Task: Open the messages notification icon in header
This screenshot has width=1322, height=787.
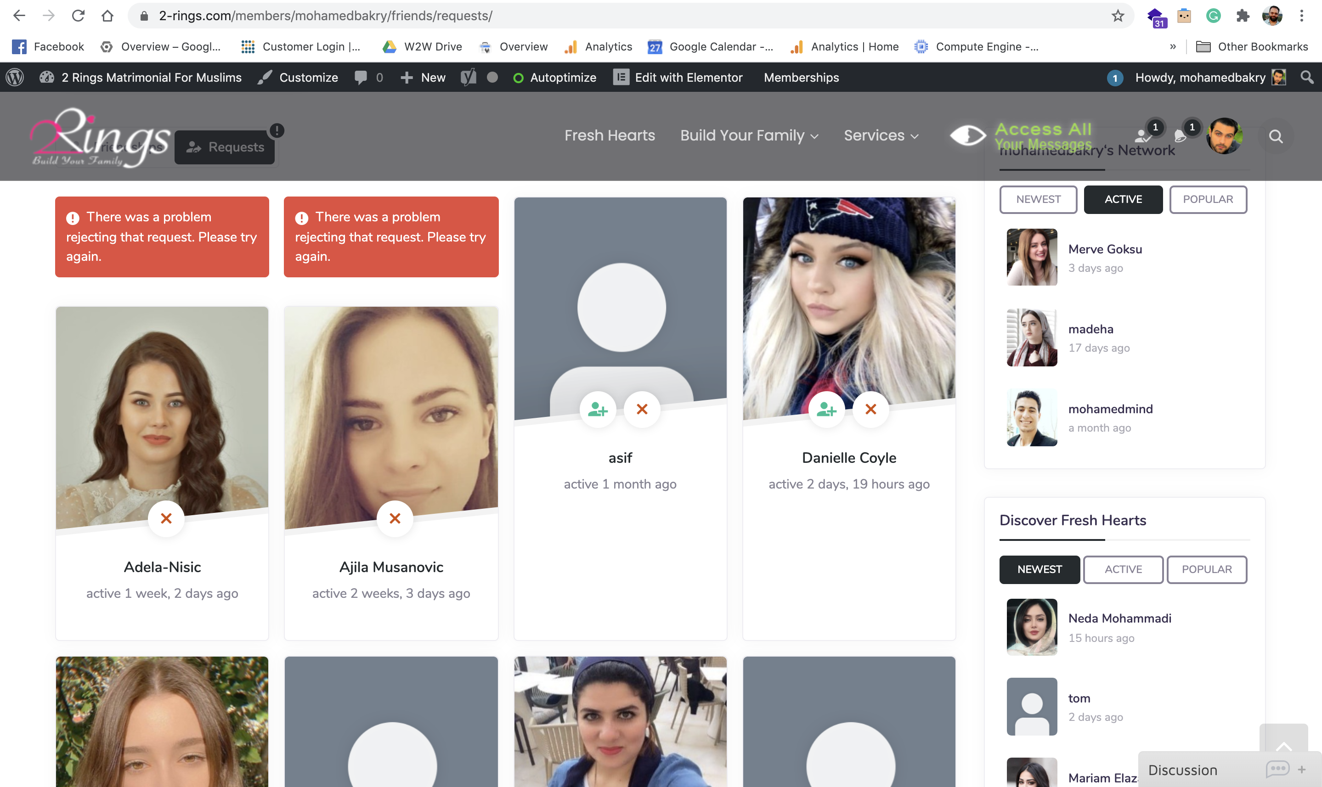Action: [x=1181, y=136]
